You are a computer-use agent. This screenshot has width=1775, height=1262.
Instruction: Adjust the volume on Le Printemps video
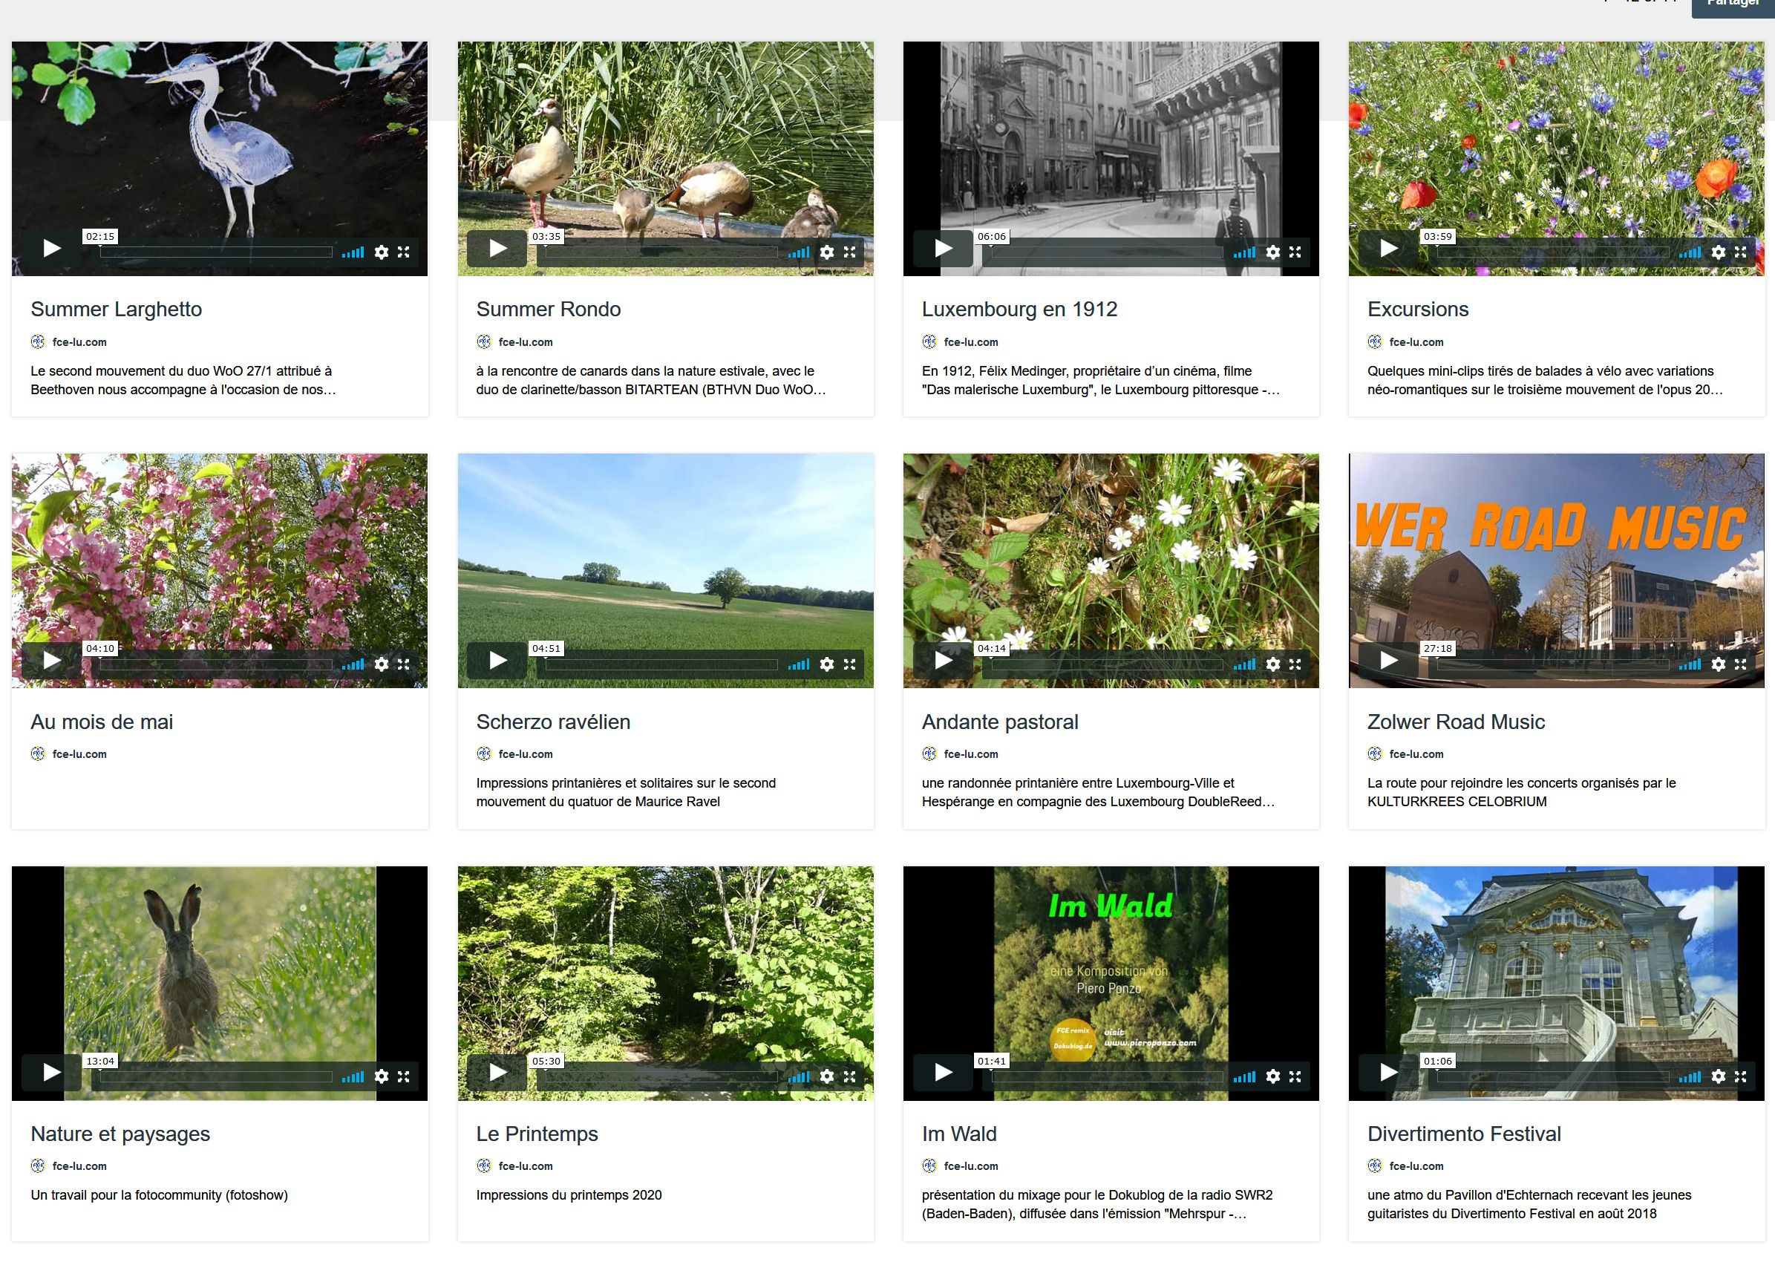click(798, 1076)
